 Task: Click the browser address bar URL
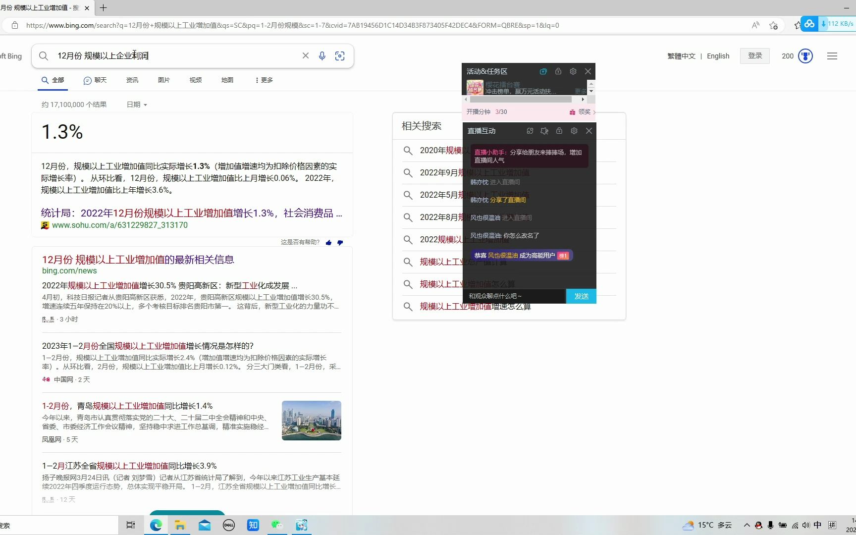pyautogui.click(x=292, y=25)
